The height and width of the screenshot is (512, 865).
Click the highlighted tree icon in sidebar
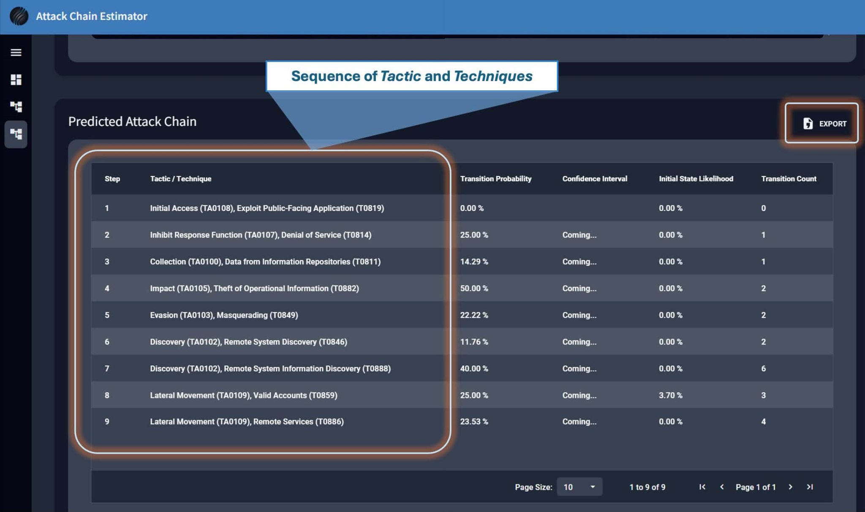point(16,134)
